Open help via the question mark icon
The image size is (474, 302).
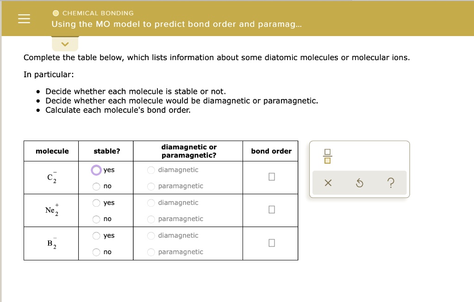click(391, 183)
